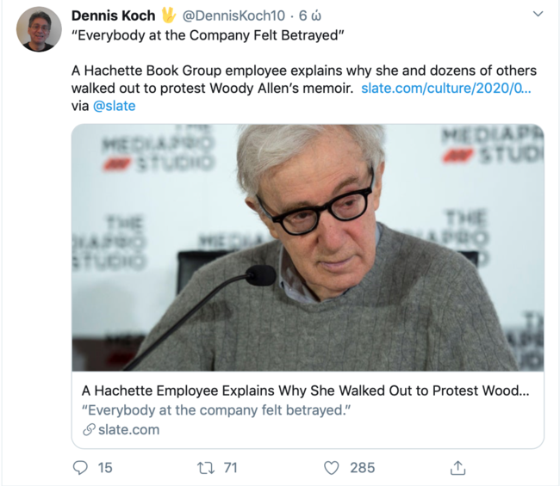560x486 pixels.
Task: Click the article preview photo
Action: [307, 248]
